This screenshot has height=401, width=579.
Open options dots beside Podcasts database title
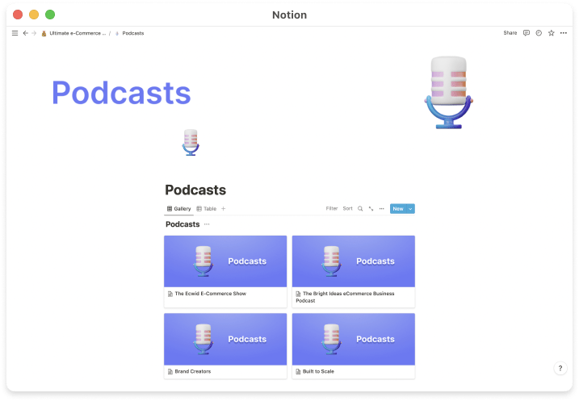point(207,224)
